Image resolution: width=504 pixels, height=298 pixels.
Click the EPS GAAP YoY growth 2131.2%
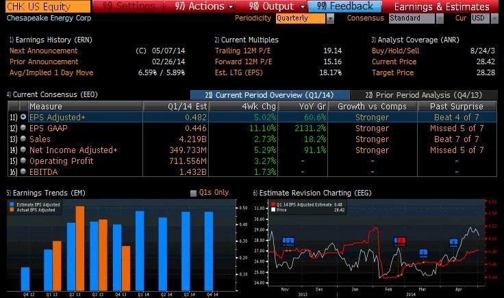click(x=310, y=128)
